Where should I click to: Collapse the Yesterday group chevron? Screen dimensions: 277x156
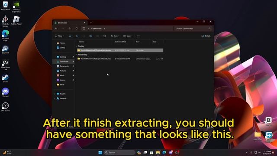click(77, 55)
